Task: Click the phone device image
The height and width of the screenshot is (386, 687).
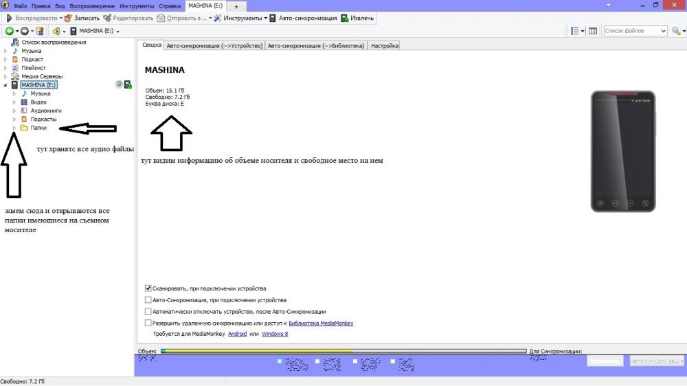Action: point(622,152)
